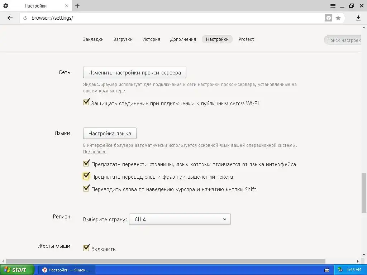This screenshot has height=275, width=367.
Task: Click the scroll up arrow of vertical scrollbar
Action: 364,28
